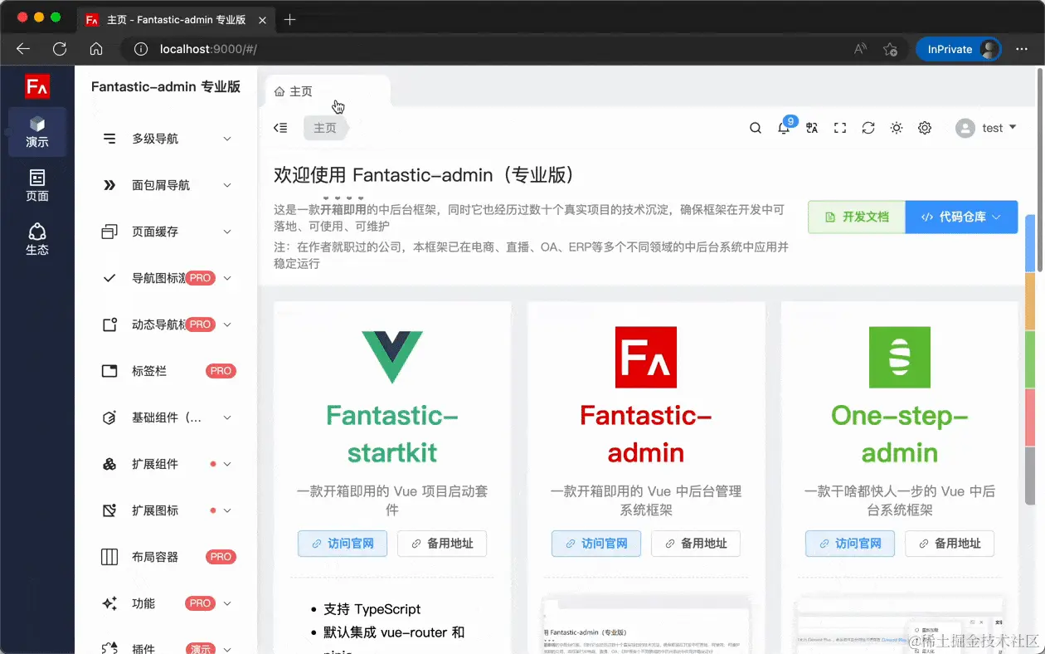This screenshot has height=654, width=1045.
Task: Click the browser refresh button
Action: (x=60, y=49)
